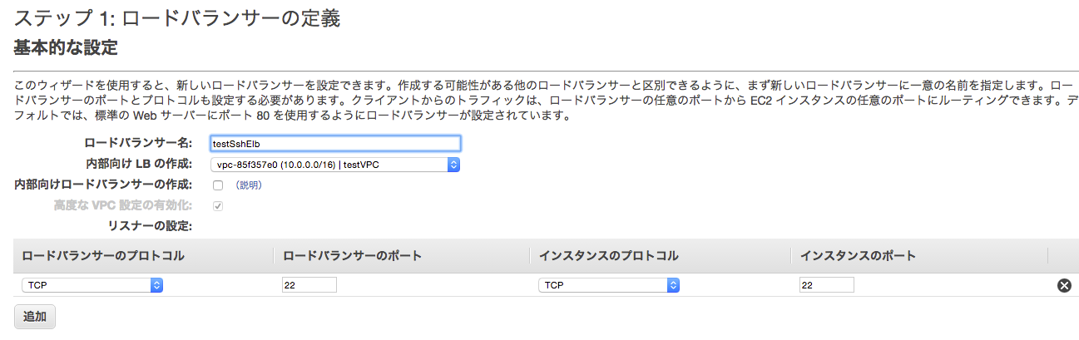Screen dimensions: 1079x340
Task: Click the ロードバランサー名 label
Action: 138,144
